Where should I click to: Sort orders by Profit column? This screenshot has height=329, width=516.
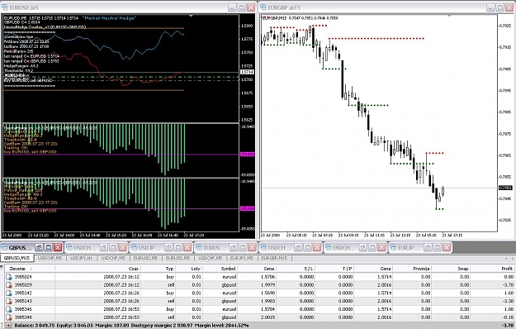click(493, 269)
